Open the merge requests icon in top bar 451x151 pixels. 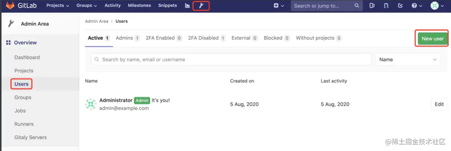[386, 6]
